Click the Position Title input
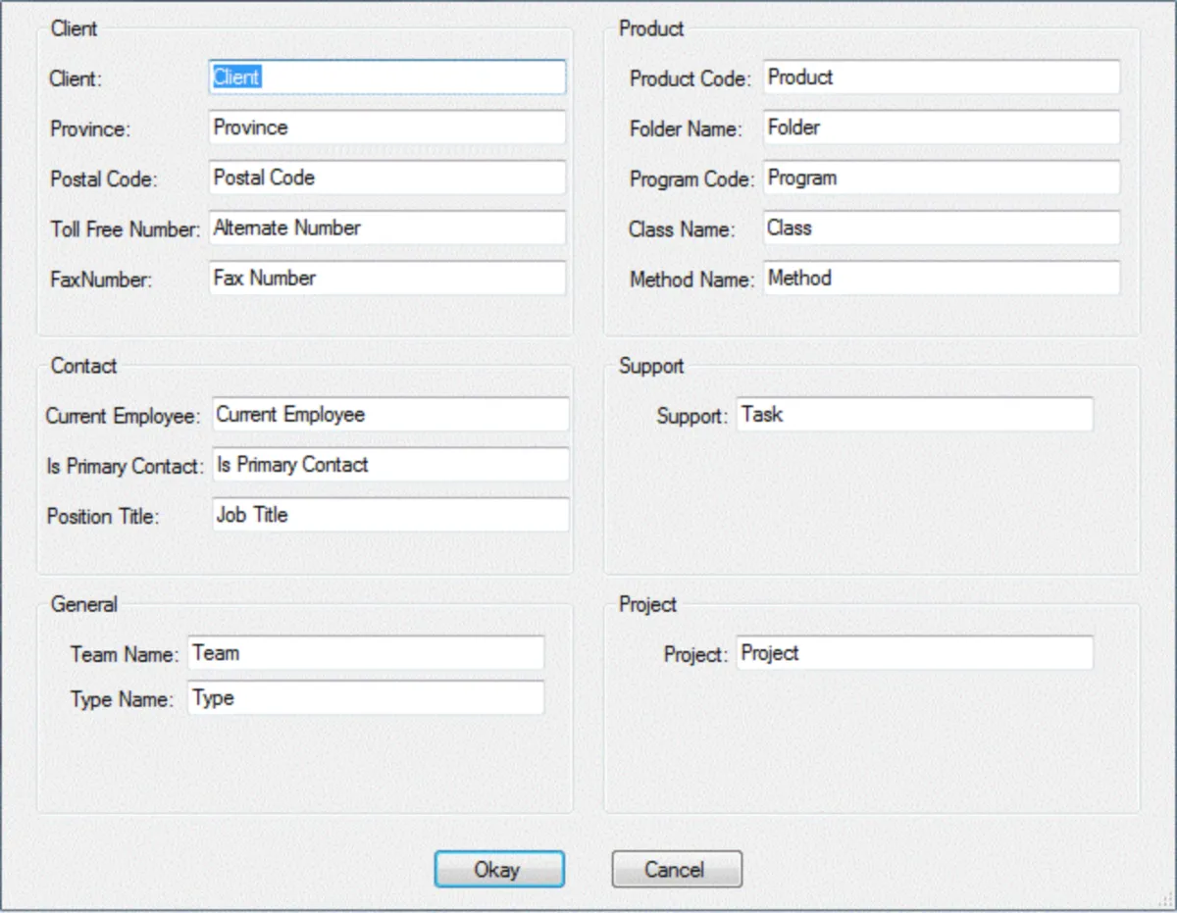The width and height of the screenshot is (1177, 913). [390, 515]
